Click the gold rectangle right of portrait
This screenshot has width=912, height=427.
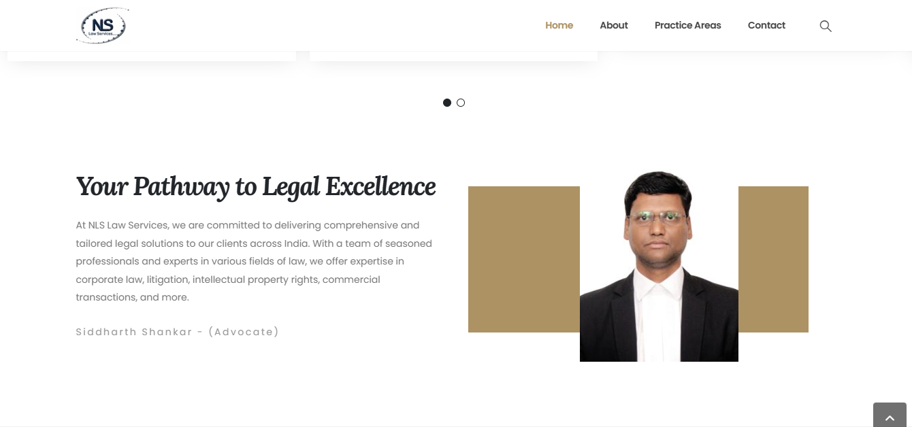coord(773,259)
